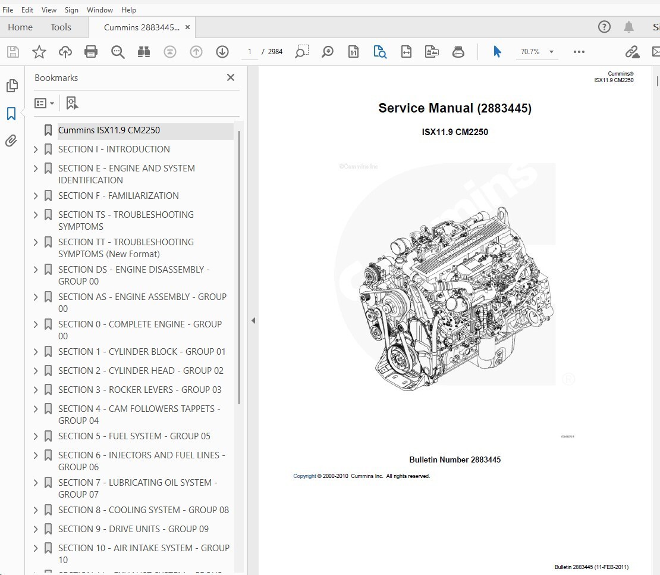The width and height of the screenshot is (660, 575).
Task: Expand SECTION E - ENGINE AND SYSTEM IDENTIFICATION
Action: 36,168
